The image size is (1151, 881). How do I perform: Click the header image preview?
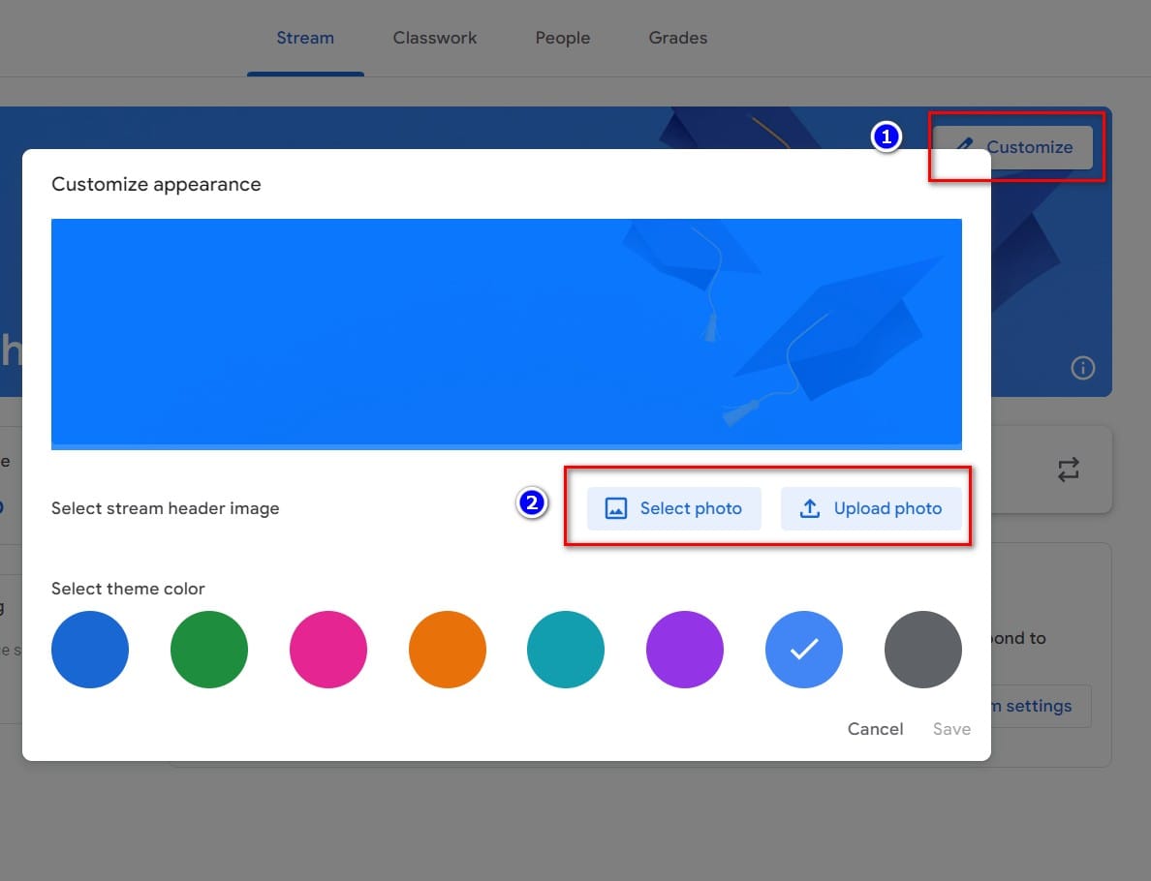click(x=506, y=333)
